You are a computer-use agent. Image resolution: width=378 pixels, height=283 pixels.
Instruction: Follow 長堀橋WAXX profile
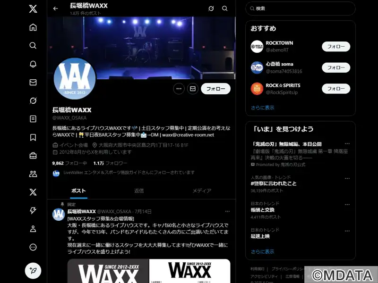pos(216,89)
